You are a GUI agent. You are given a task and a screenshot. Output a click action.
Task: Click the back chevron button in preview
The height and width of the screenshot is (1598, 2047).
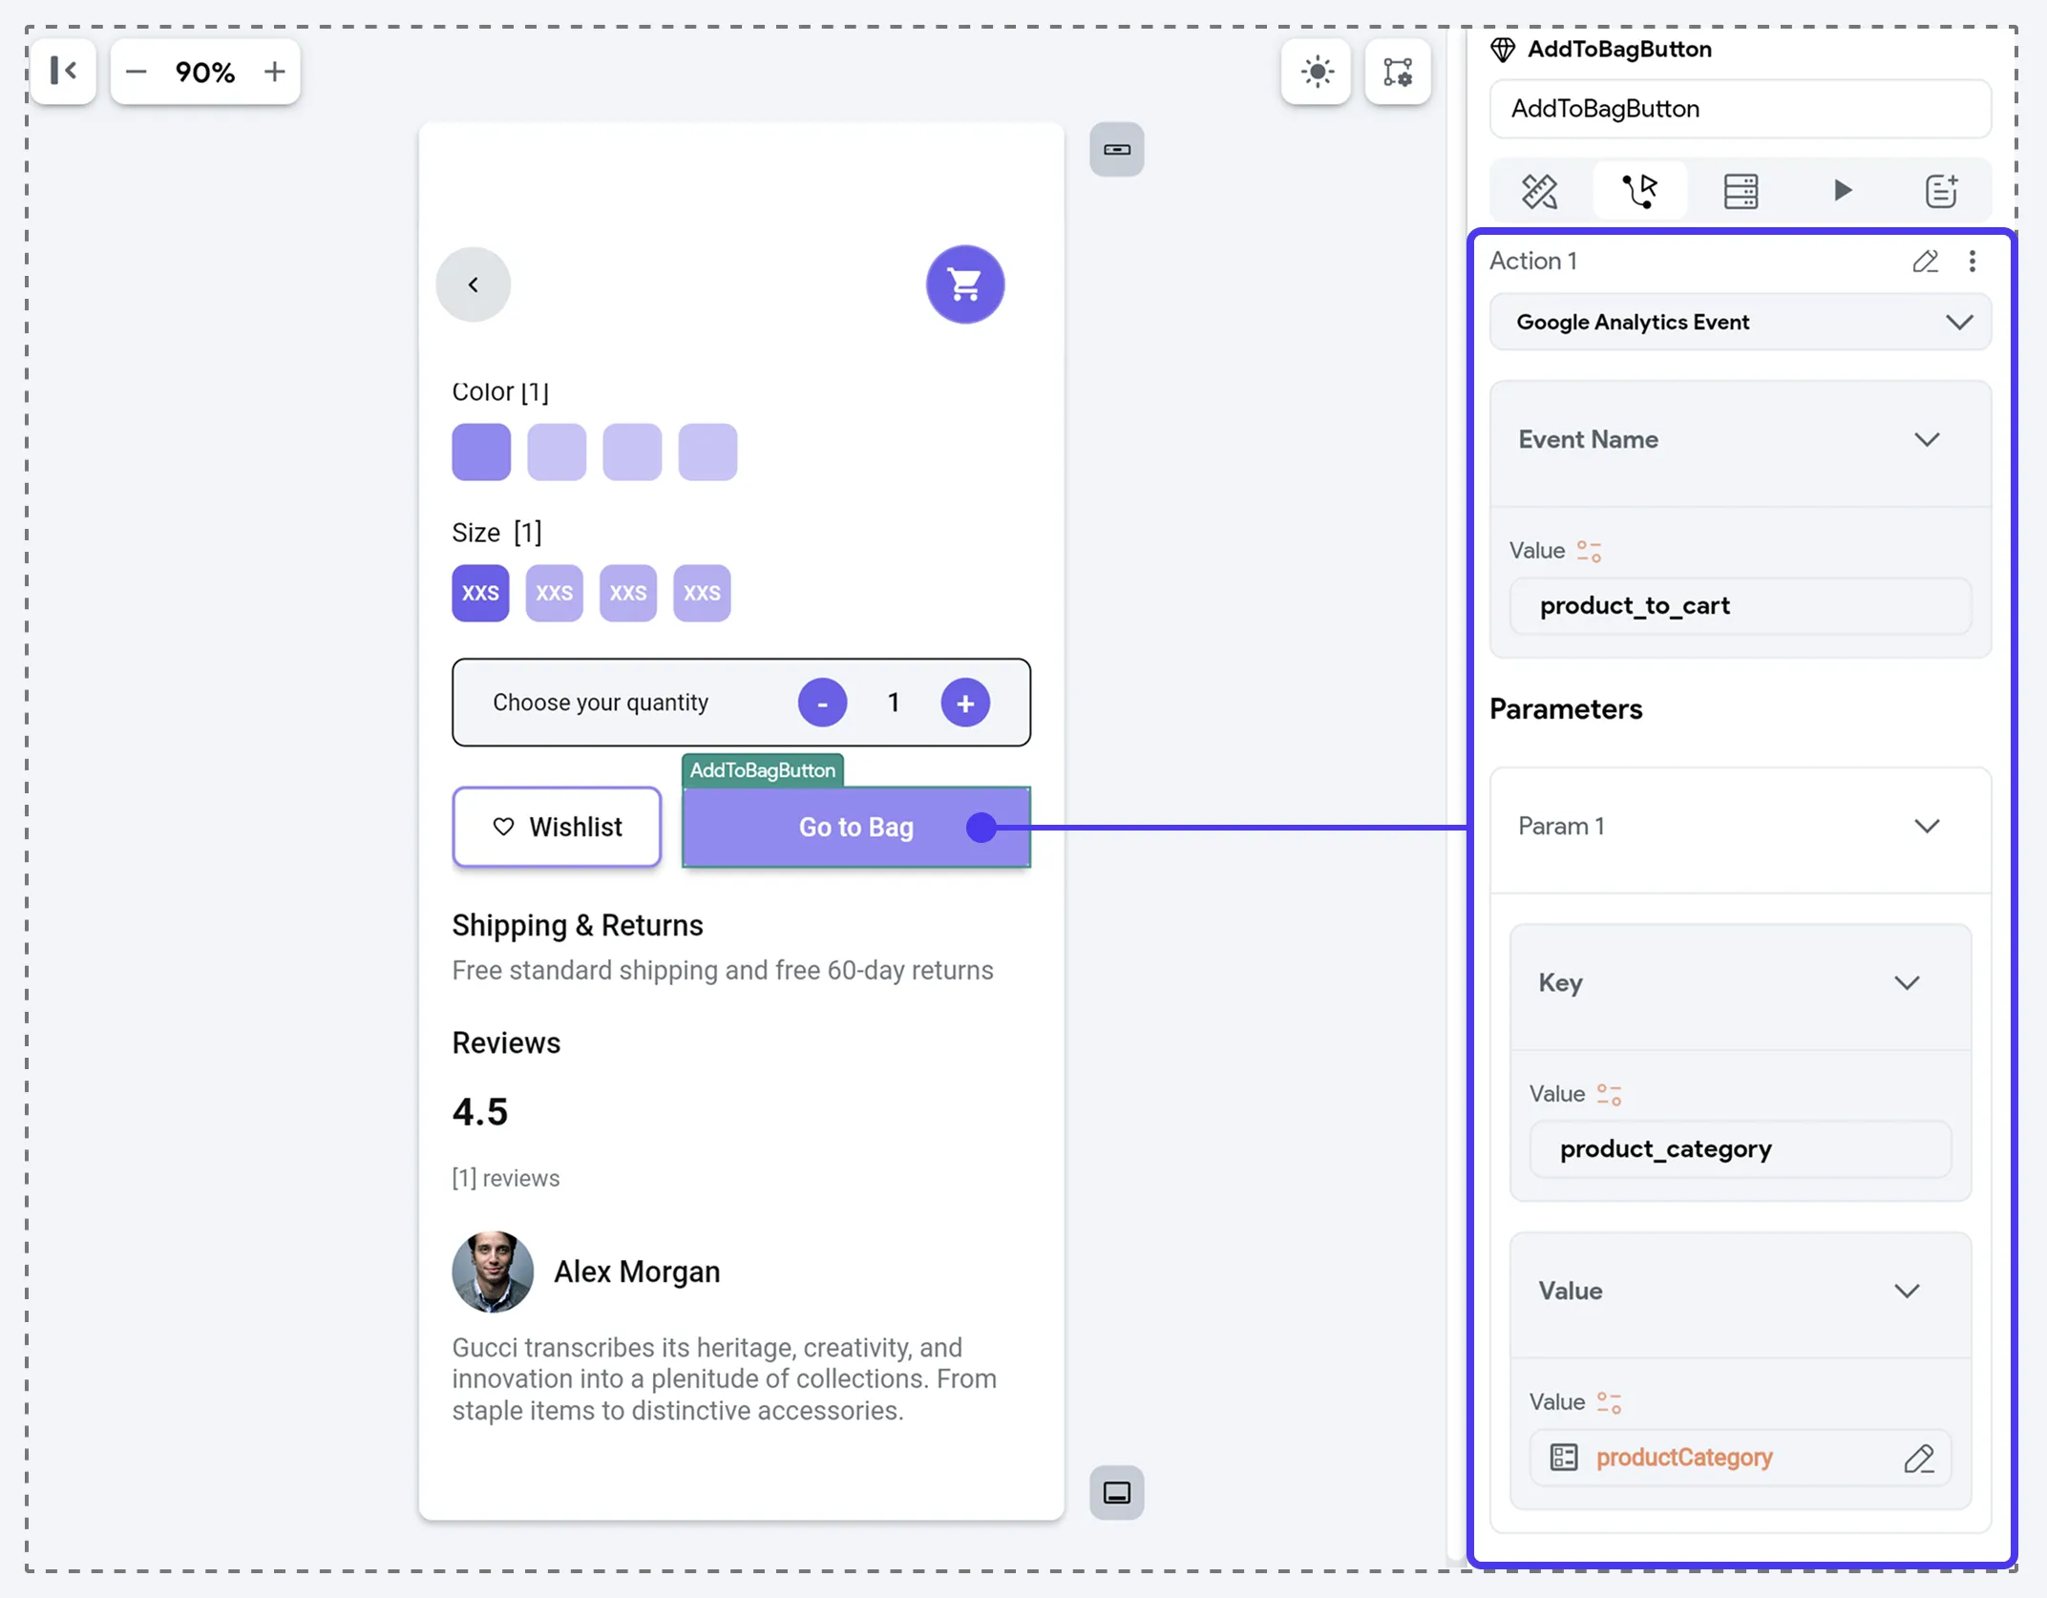pyautogui.click(x=474, y=284)
